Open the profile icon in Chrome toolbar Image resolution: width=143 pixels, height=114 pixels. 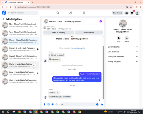(136, 7)
